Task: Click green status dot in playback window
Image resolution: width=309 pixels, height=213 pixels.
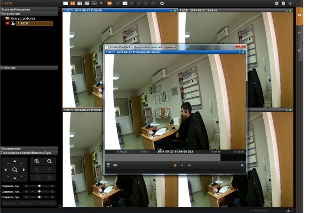Action: [x=243, y=52]
